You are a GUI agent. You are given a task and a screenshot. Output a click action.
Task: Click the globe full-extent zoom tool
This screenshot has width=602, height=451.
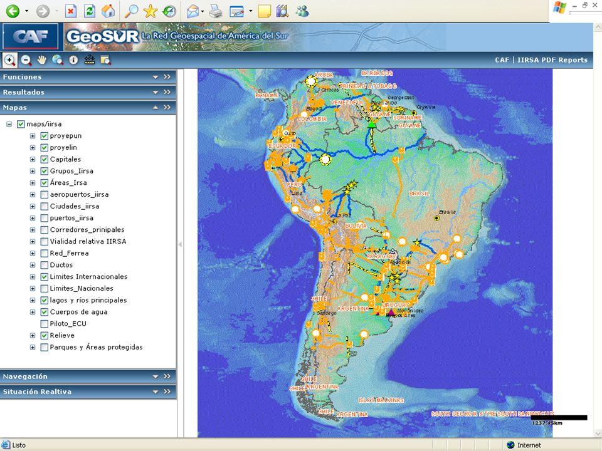[58, 60]
